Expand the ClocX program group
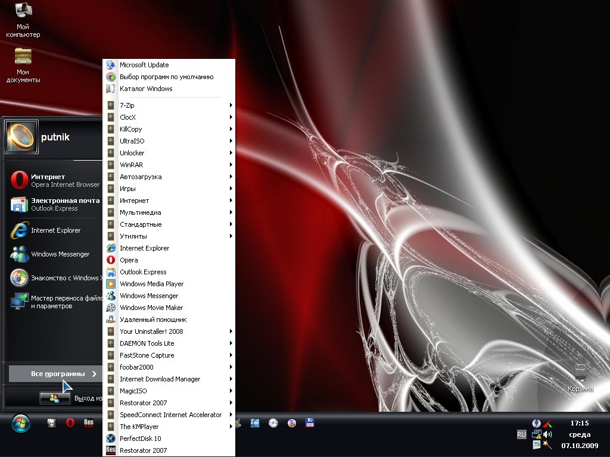Viewport: 610px width, 457px height. tap(169, 117)
